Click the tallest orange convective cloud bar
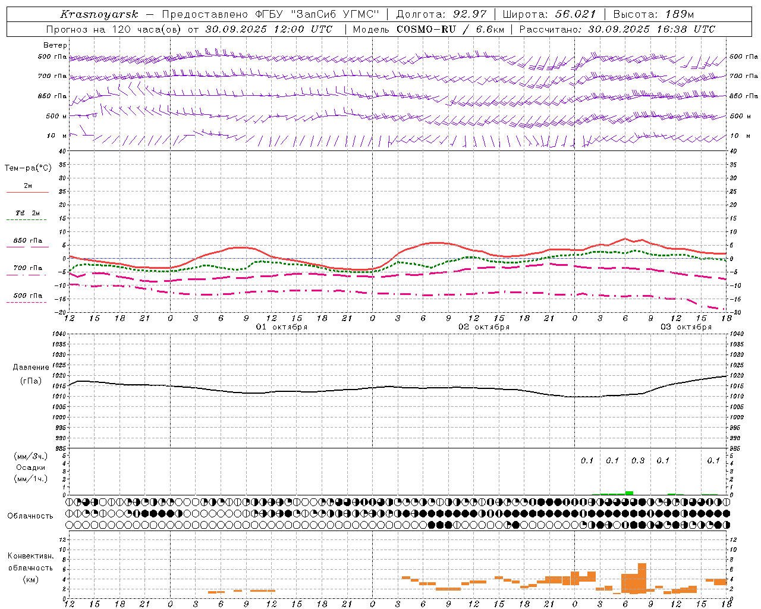 (x=642, y=578)
